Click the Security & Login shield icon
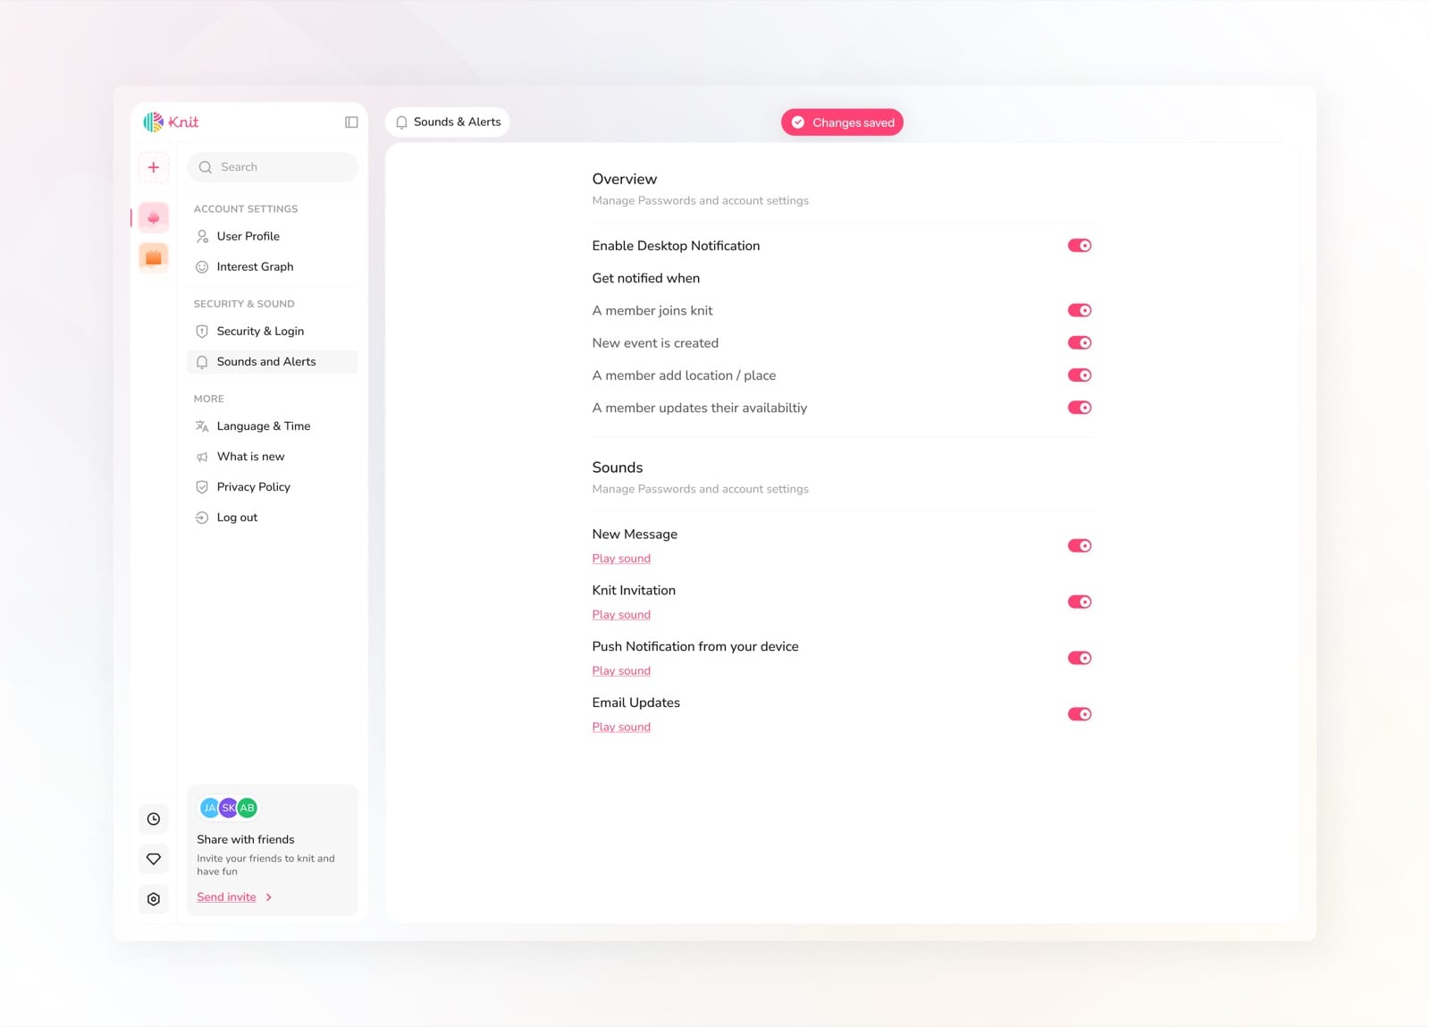The height and width of the screenshot is (1027, 1430). pos(202,331)
